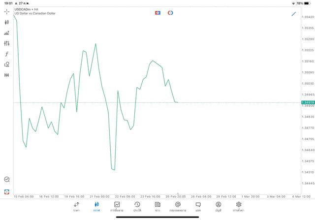Switch to the ราคา quotes tab
The width and height of the screenshot is (315, 220).
(x=76, y=207)
